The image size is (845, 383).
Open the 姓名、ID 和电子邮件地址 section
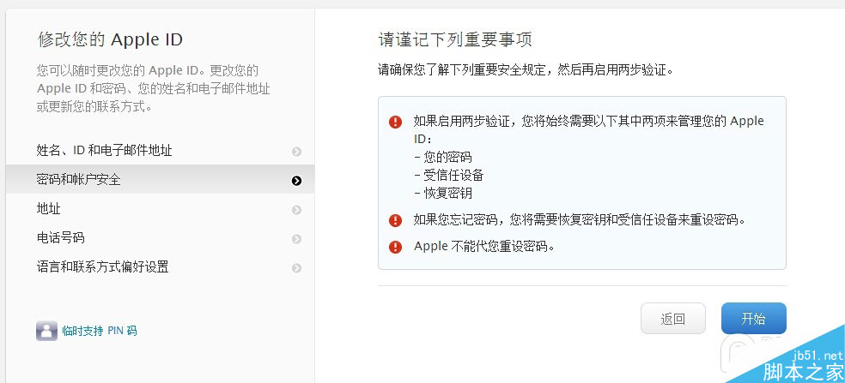coord(104,151)
